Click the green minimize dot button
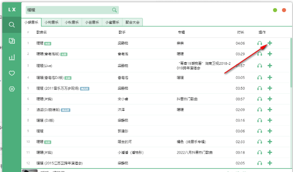Screen dimensions: 293x172 pyautogui.click(x=275, y=10)
